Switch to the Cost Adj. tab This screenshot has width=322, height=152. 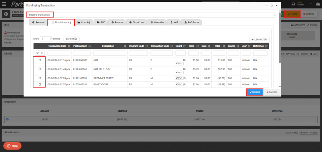pos(84,22)
